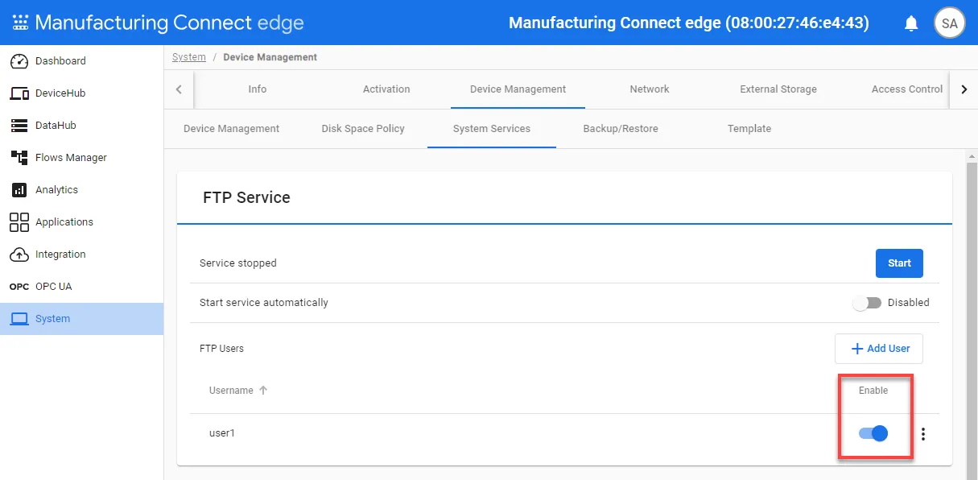Select System in the sidebar
Viewport: 978px width, 480px height.
pyautogui.click(x=82, y=319)
